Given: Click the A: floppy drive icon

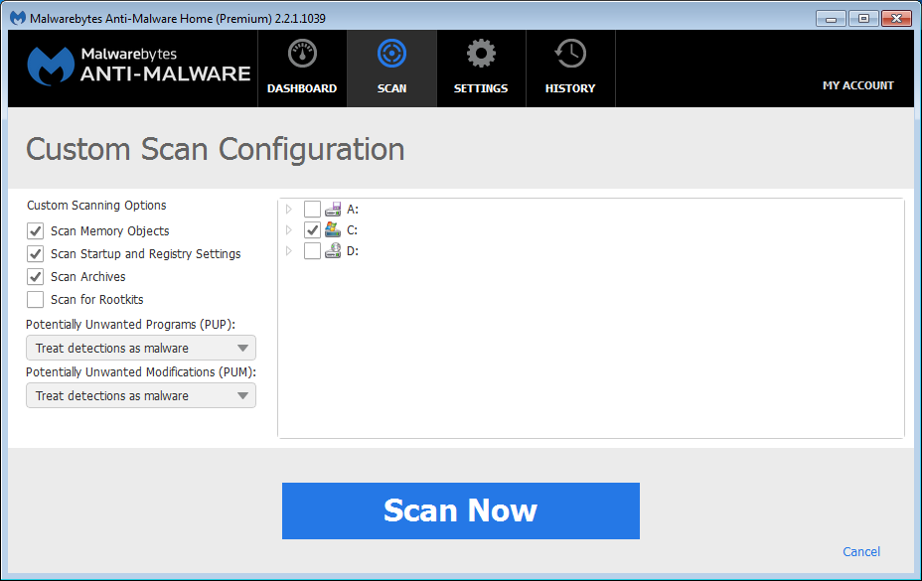Looking at the screenshot, I should [x=333, y=209].
